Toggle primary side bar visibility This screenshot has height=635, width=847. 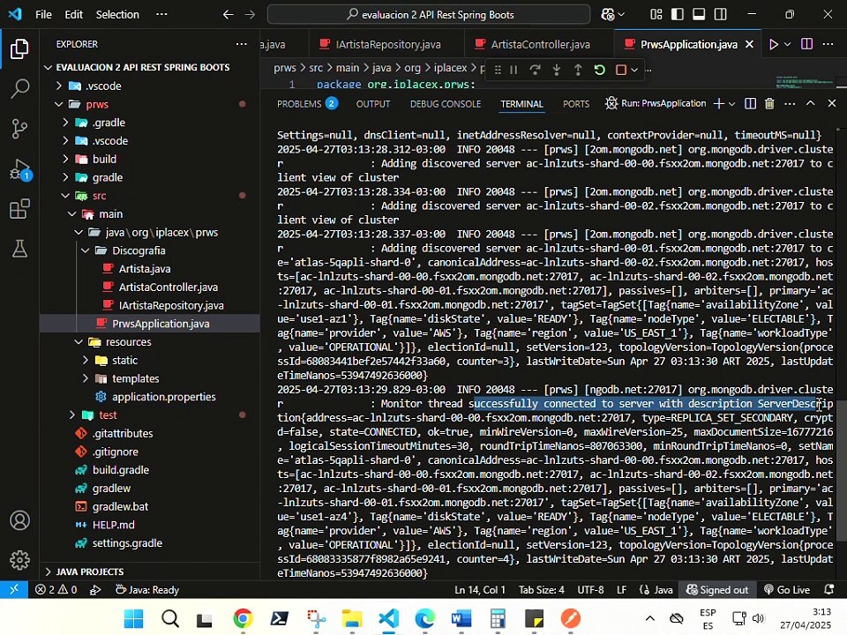[678, 15]
